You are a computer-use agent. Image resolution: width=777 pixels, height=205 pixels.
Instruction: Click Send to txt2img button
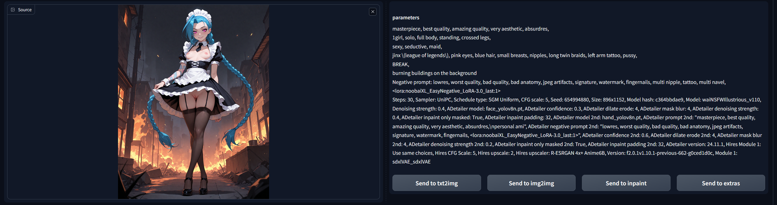point(436,183)
